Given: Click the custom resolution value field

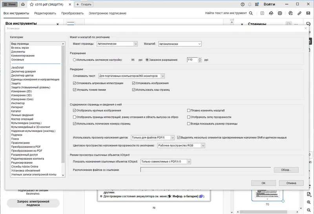Looking at the screenshot, I should tap(192, 60).
